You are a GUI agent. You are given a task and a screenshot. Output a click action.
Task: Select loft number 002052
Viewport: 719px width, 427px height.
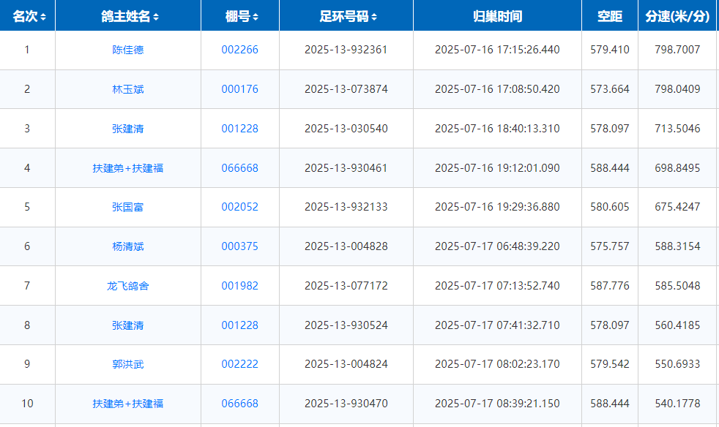click(x=240, y=207)
